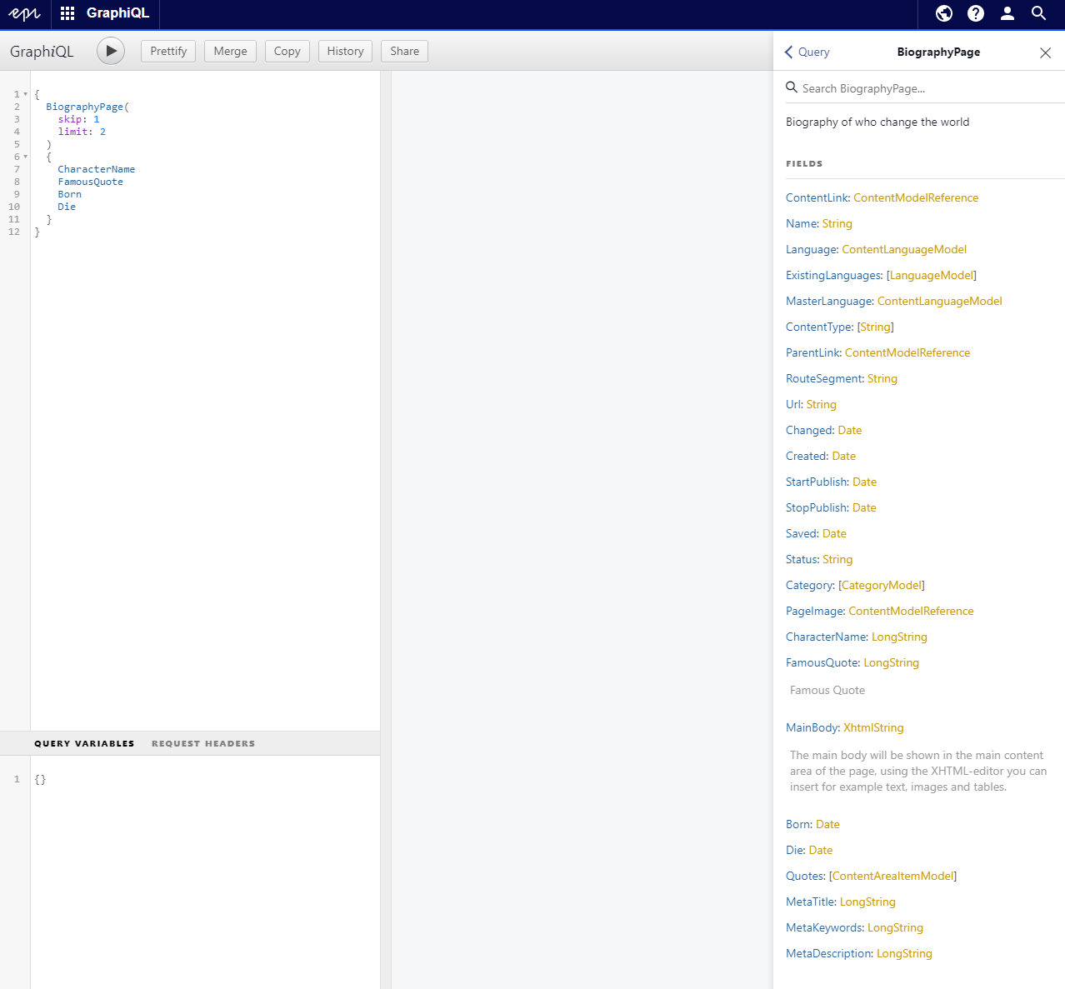This screenshot has width=1065, height=989.
Task: Click the Episerver logo icon
Action: pos(24,13)
